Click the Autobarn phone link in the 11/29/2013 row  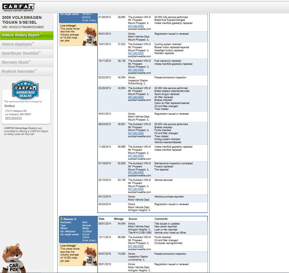(136, 156)
